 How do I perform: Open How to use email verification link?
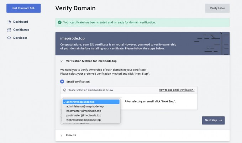(x=177, y=90)
